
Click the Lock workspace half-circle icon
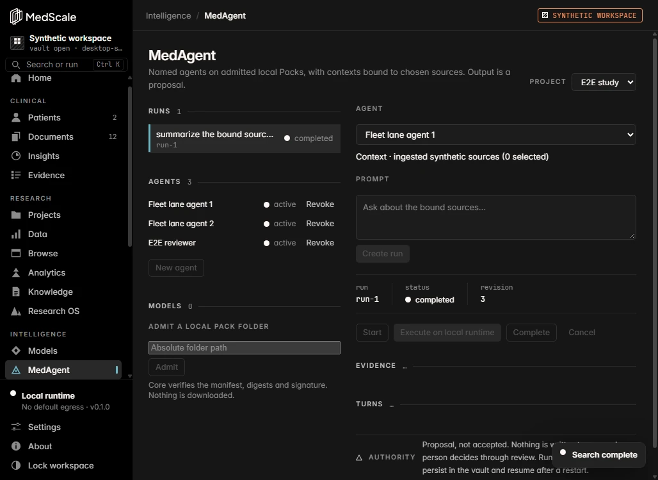click(x=16, y=465)
